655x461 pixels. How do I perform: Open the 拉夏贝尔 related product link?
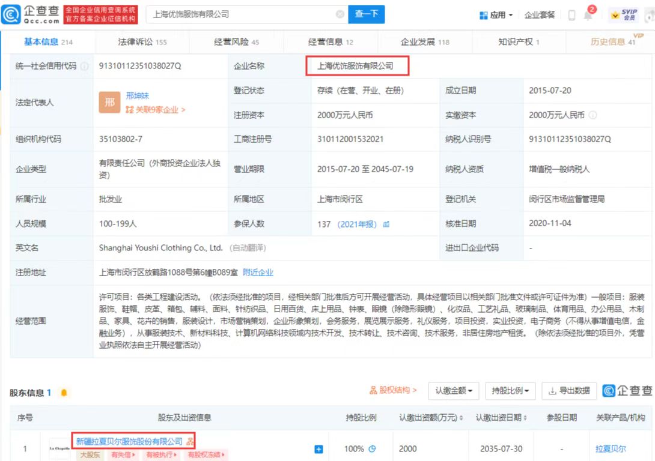[x=611, y=449]
